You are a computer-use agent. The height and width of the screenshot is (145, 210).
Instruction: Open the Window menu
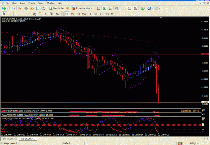(x=50, y=3)
